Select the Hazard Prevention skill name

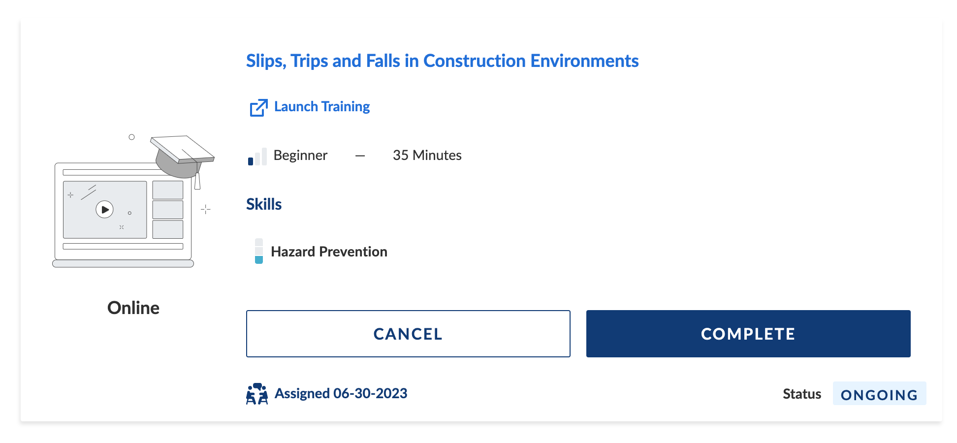click(x=329, y=252)
